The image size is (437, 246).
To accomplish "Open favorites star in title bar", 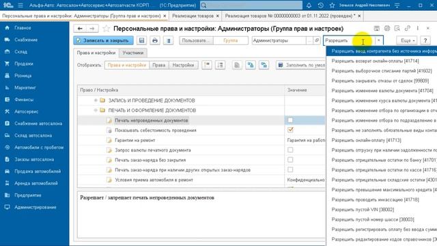I will tap(332, 5).
